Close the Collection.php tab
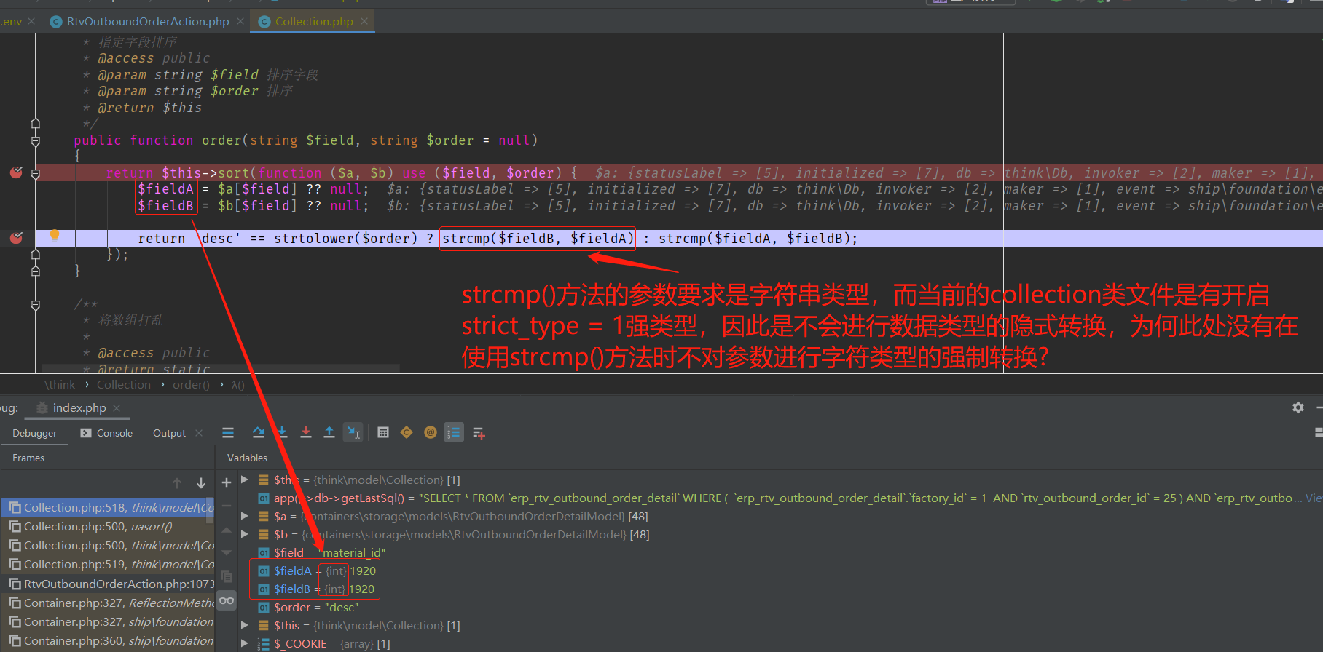 [x=366, y=22]
